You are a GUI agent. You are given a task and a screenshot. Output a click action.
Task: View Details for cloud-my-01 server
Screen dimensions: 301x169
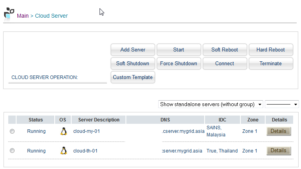coord(279,131)
